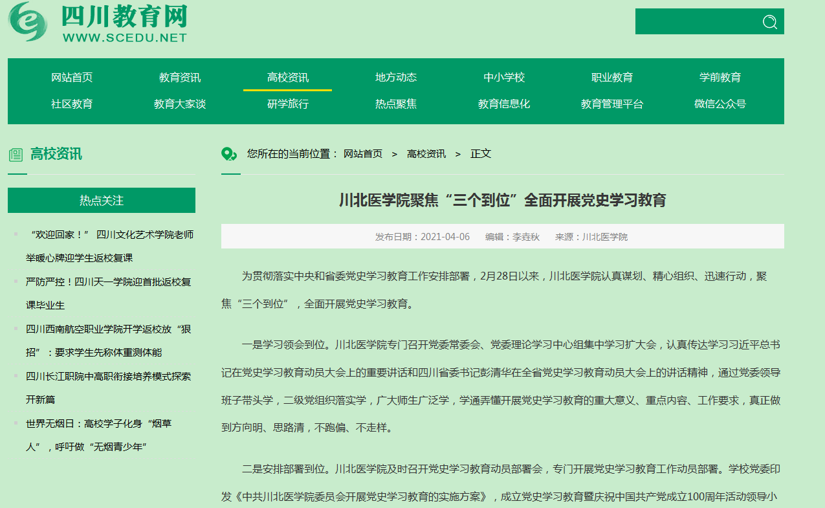The width and height of the screenshot is (825, 508).
Task: Click 微信公众号 in the navigation
Action: (720, 104)
